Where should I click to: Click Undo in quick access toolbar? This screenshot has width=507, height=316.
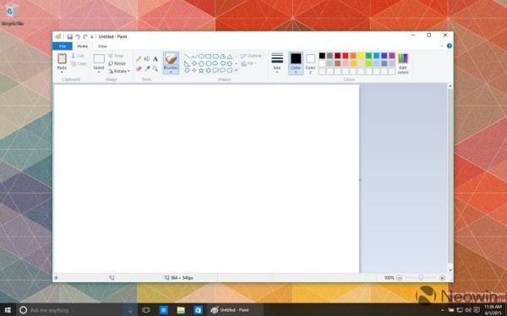point(78,36)
